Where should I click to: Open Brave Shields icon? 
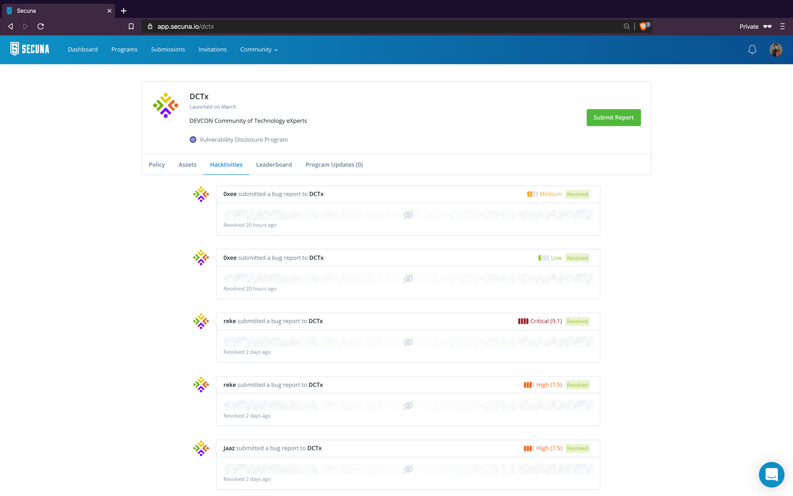[644, 27]
